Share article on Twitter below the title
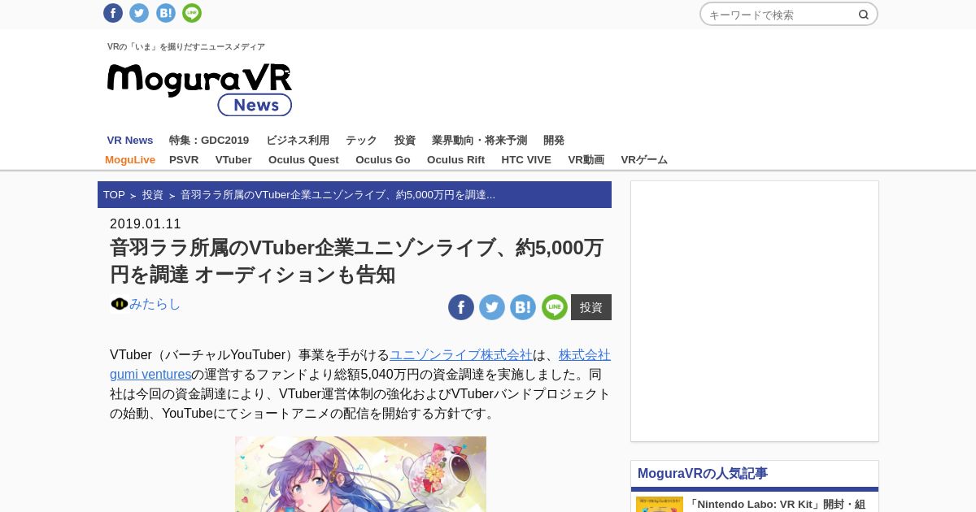Screen dimensions: 976x512 point(492,307)
